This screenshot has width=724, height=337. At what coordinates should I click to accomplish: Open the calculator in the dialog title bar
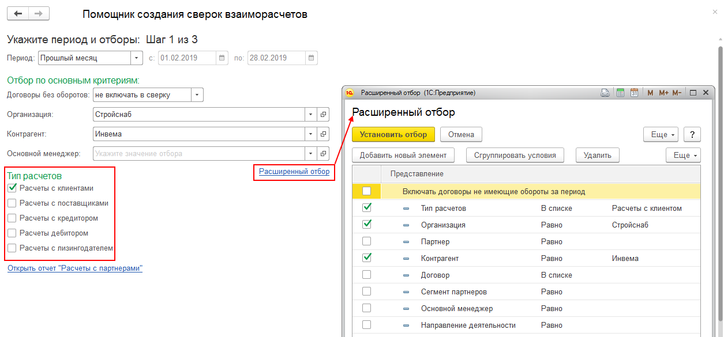pos(621,93)
